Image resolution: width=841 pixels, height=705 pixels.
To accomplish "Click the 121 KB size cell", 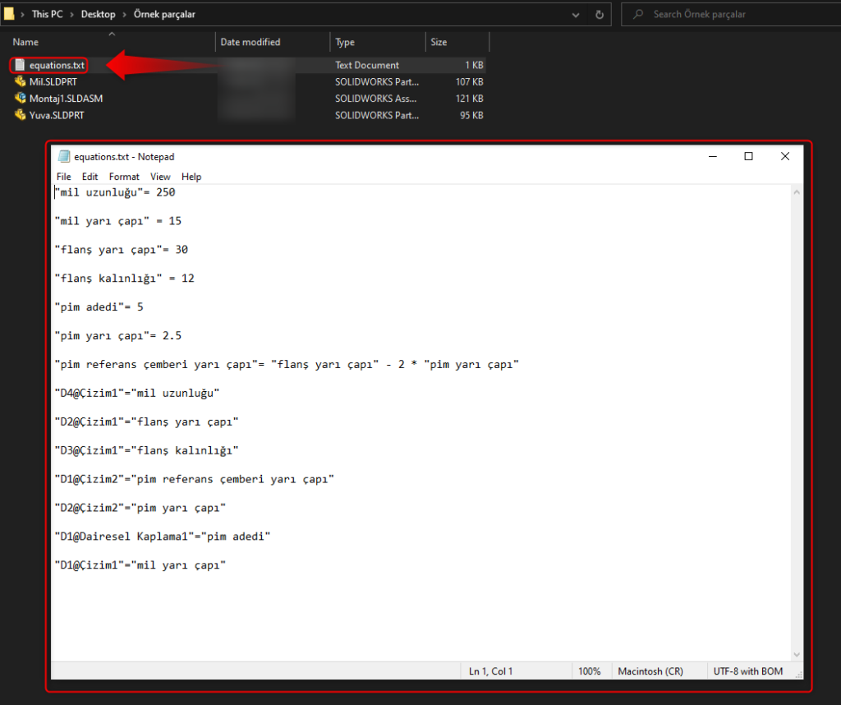I will [469, 98].
